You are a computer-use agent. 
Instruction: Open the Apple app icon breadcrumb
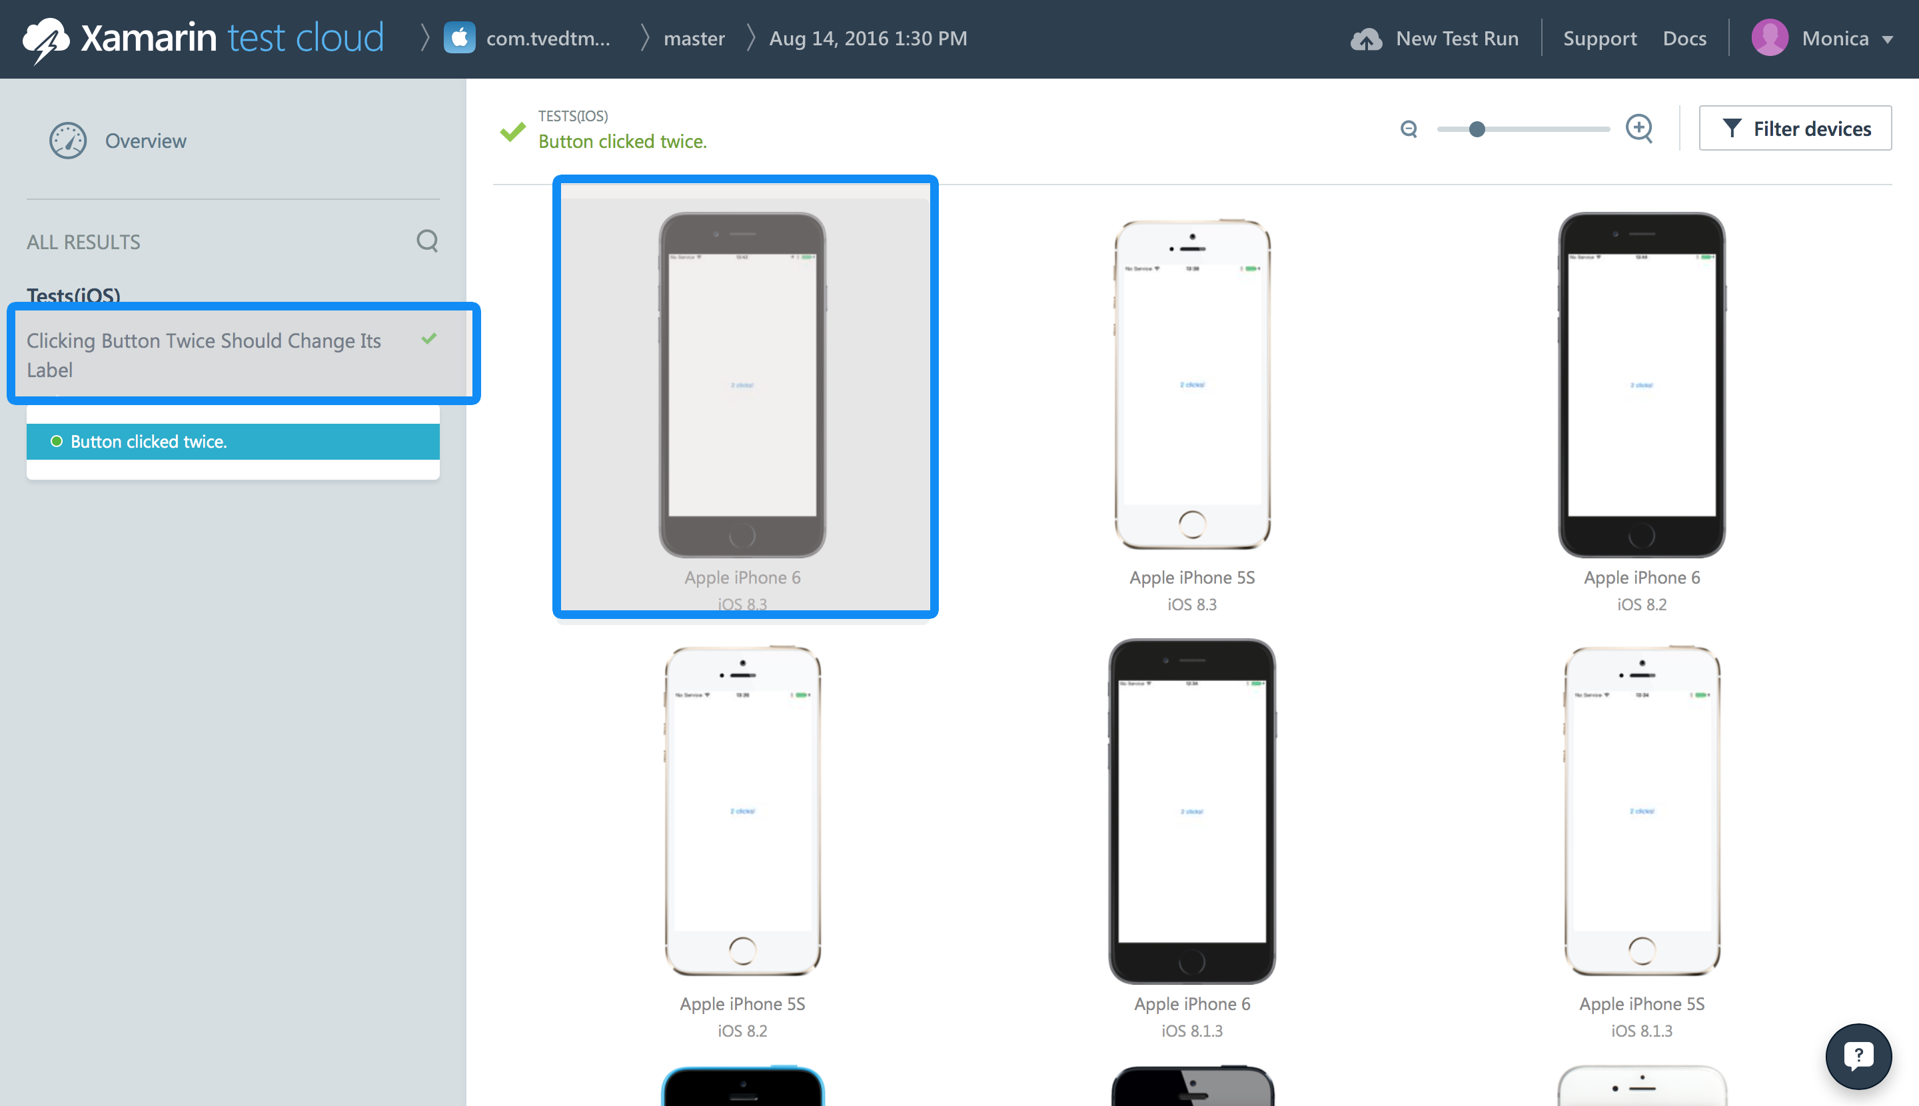460,38
